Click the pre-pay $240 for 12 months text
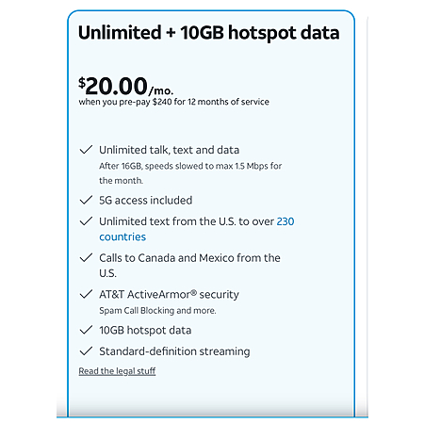Screen dimensions: 424x424 point(173,102)
